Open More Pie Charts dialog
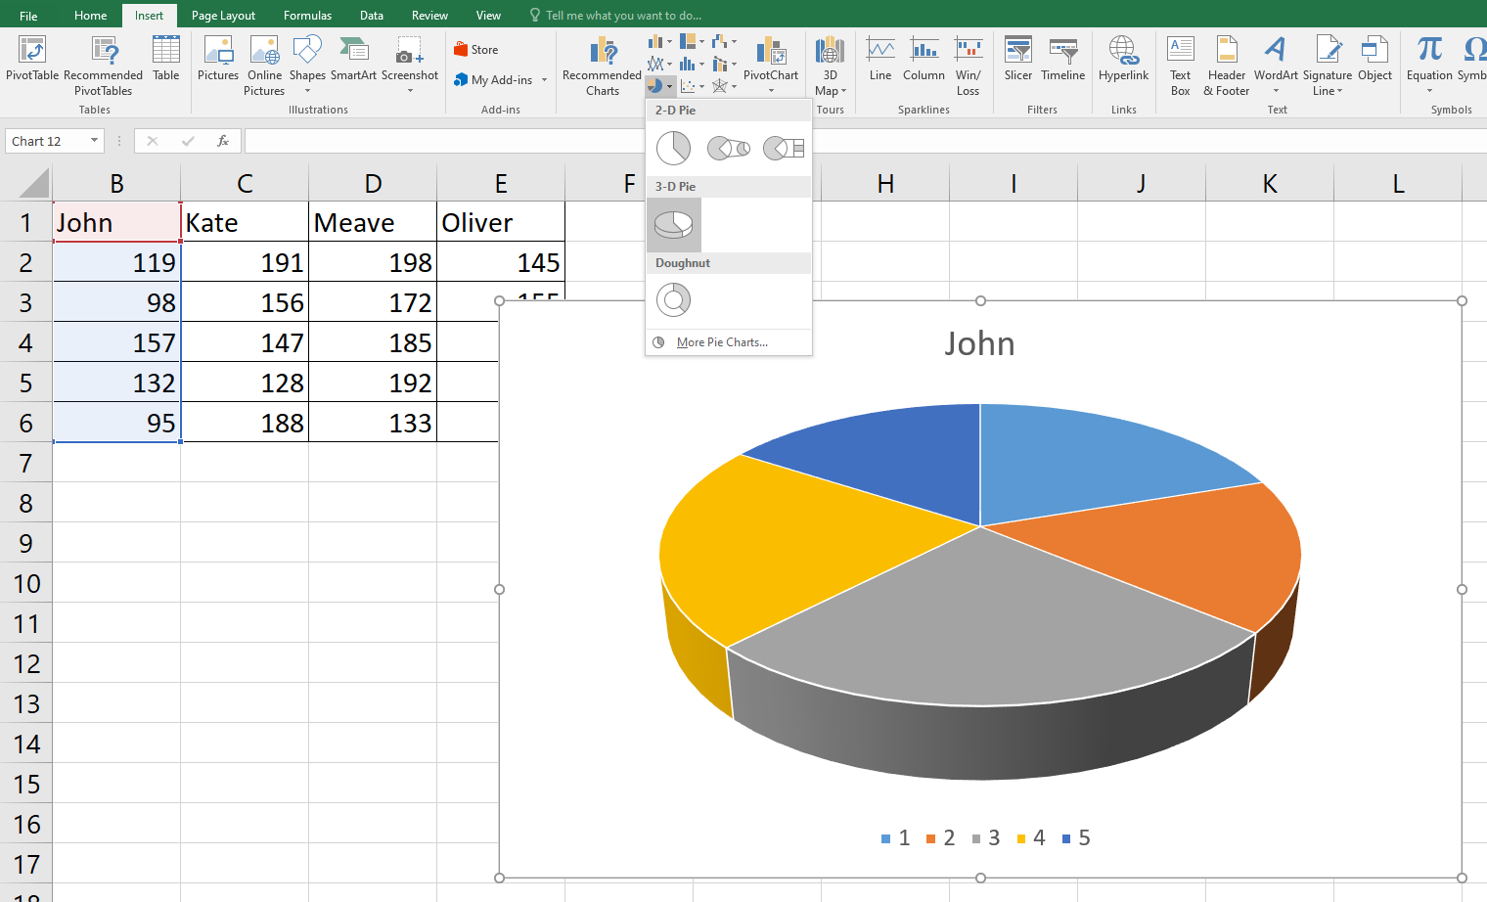 point(722,342)
